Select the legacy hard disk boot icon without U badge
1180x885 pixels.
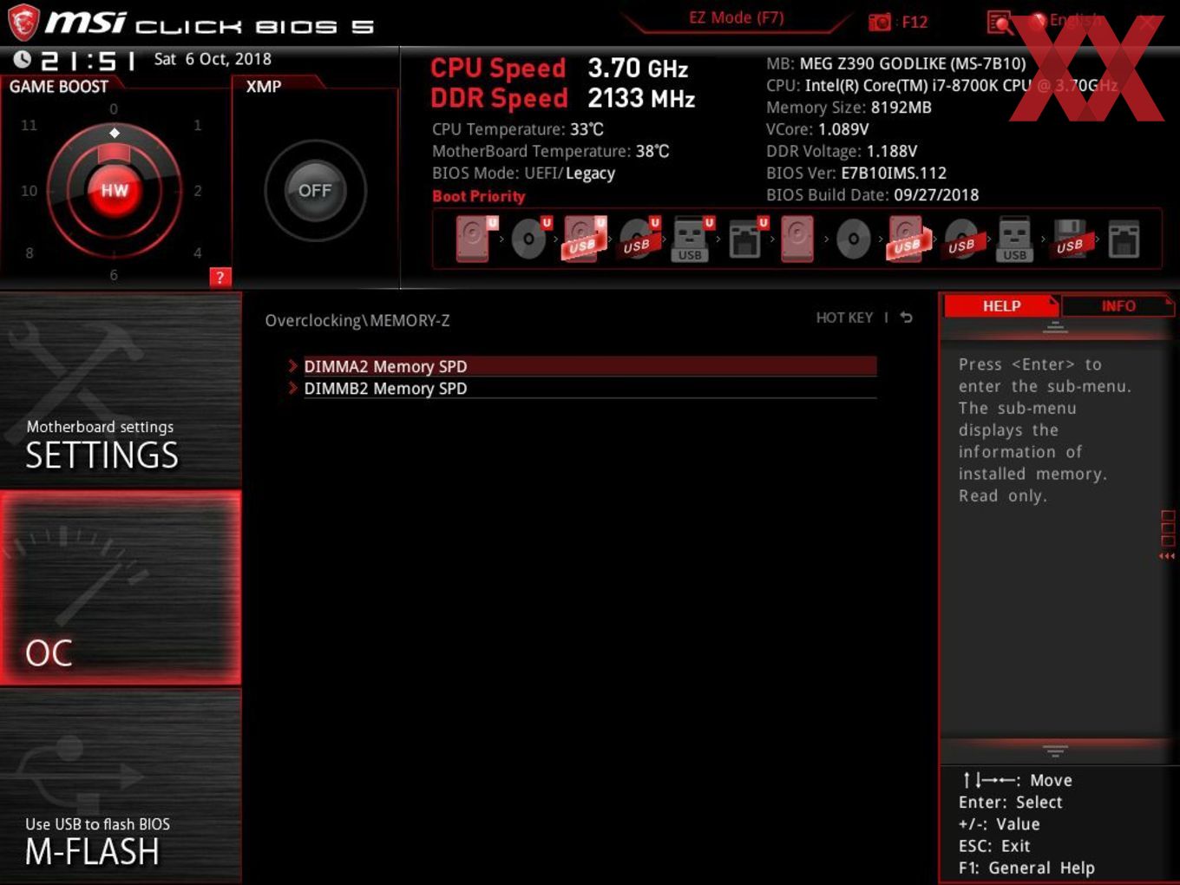pyautogui.click(x=796, y=239)
